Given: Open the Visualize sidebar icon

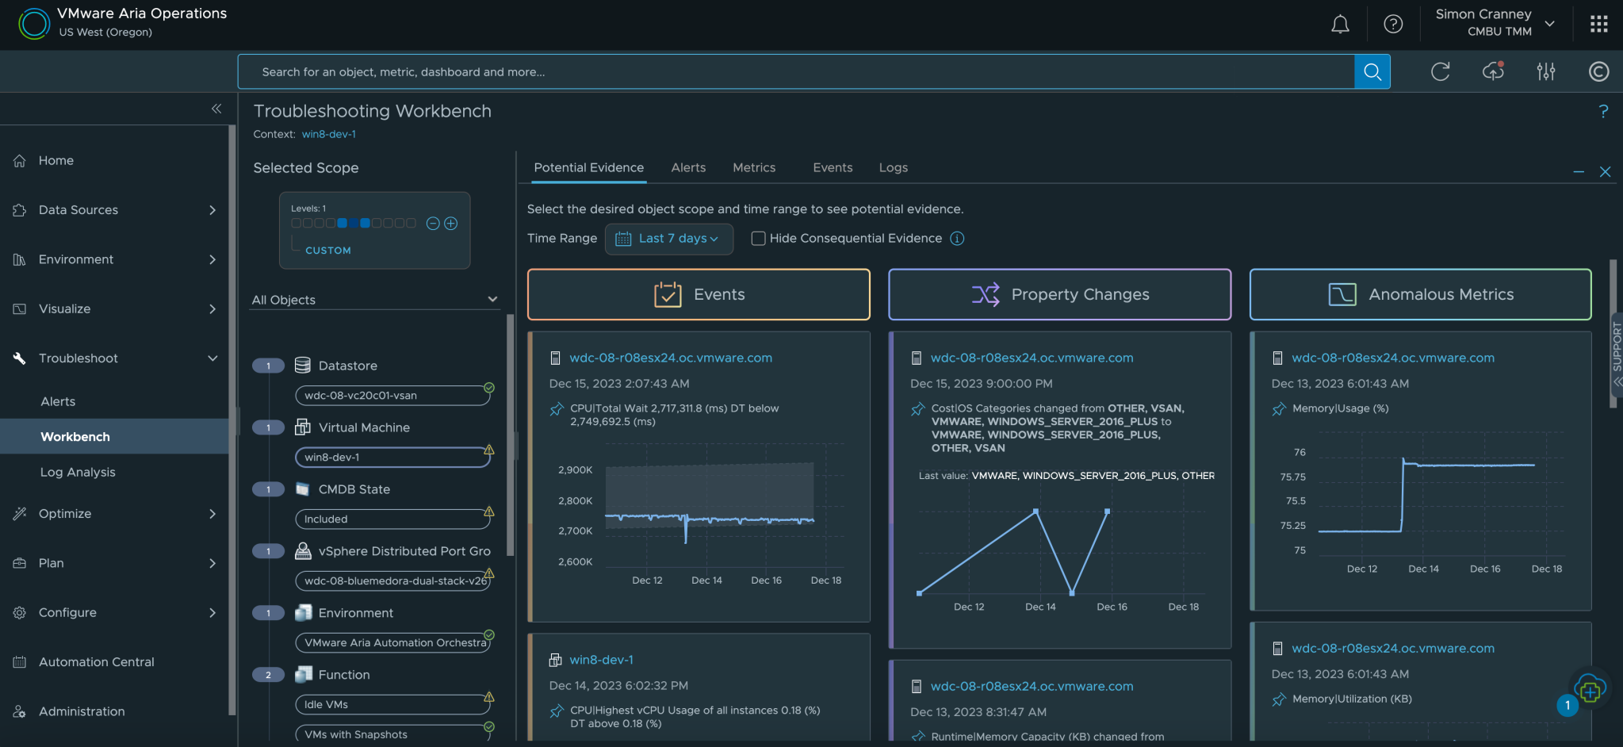Looking at the screenshot, I should [19, 308].
